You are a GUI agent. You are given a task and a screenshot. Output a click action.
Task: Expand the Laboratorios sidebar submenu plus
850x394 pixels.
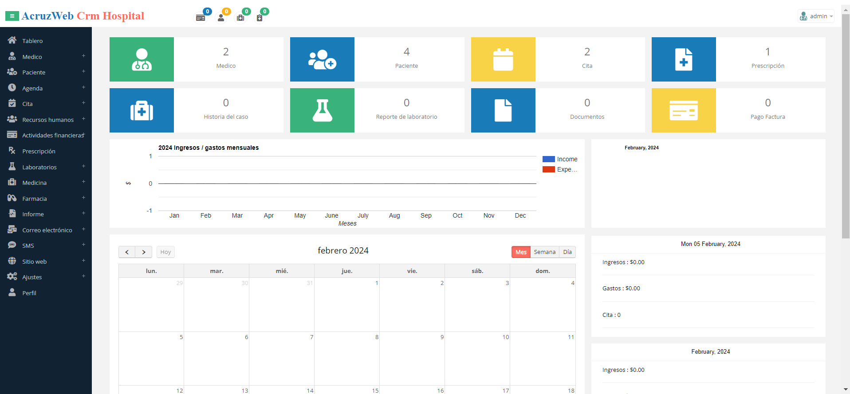tap(83, 166)
